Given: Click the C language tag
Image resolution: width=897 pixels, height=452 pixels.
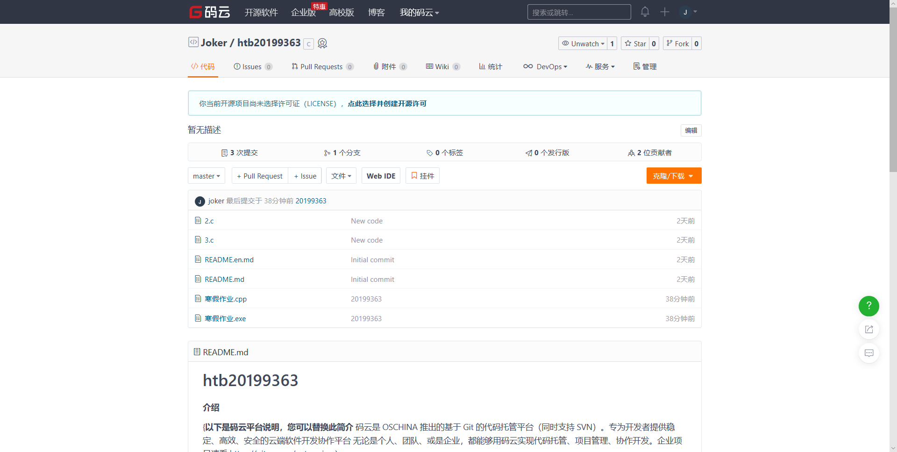Looking at the screenshot, I should tap(308, 44).
